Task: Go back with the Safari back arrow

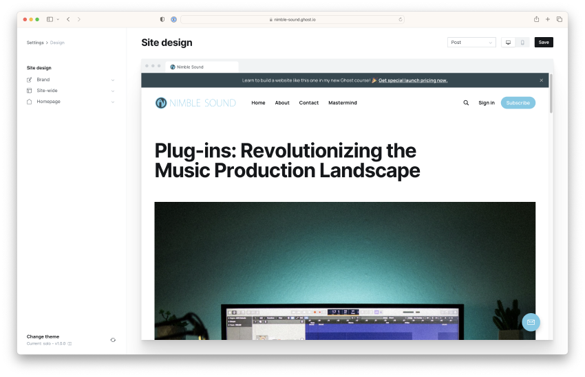Action: click(68, 19)
